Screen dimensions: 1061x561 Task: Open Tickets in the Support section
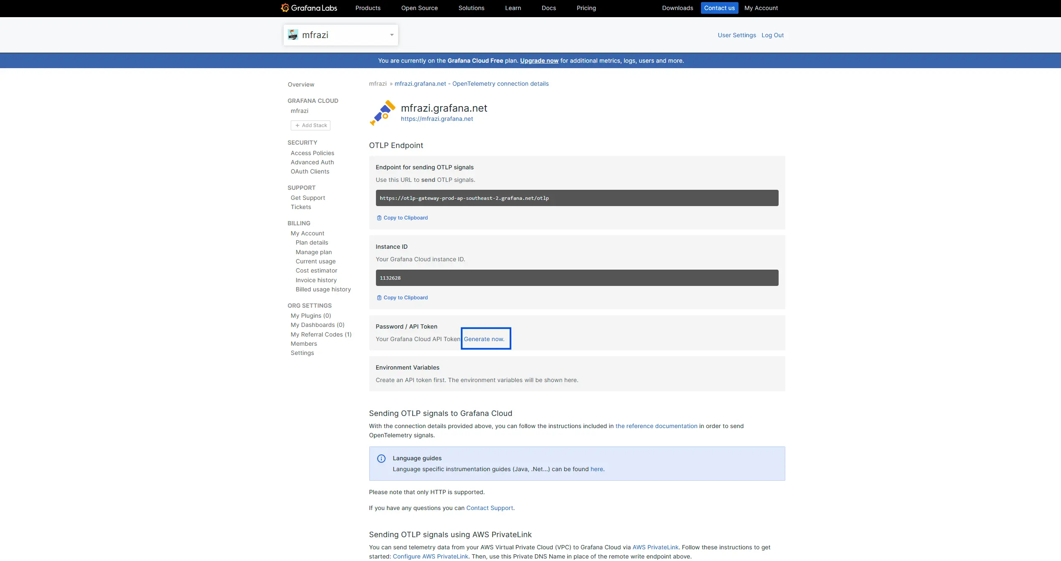point(301,207)
